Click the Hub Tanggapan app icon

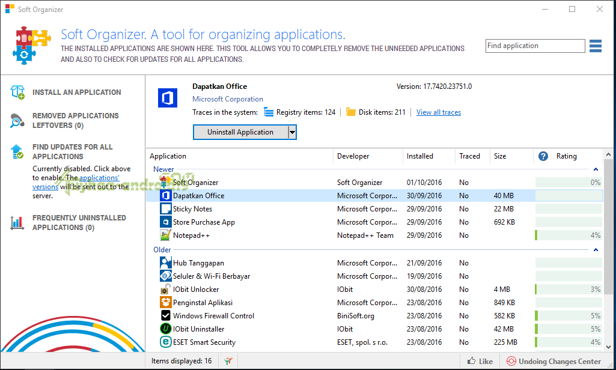click(x=165, y=262)
